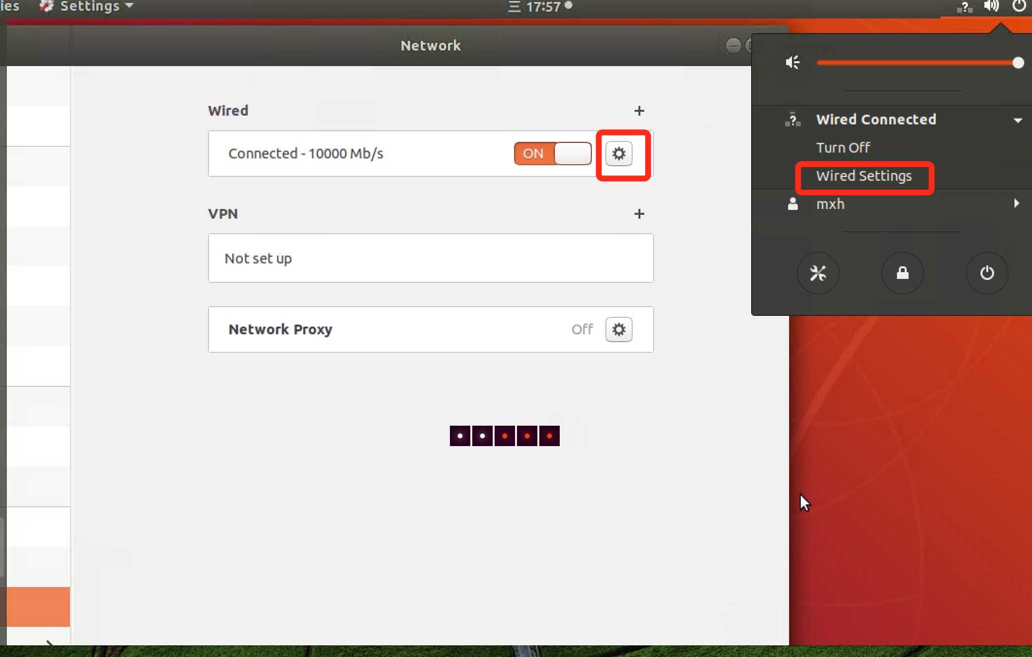This screenshot has width=1032, height=657.
Task: Click the 17:57 clock in the top bar
Action: pos(543,7)
